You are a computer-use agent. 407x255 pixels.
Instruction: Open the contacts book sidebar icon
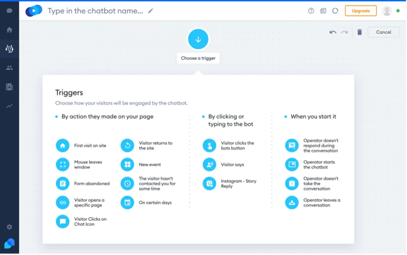click(x=10, y=87)
